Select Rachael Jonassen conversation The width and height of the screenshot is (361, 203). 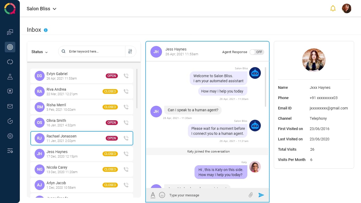[82, 138]
